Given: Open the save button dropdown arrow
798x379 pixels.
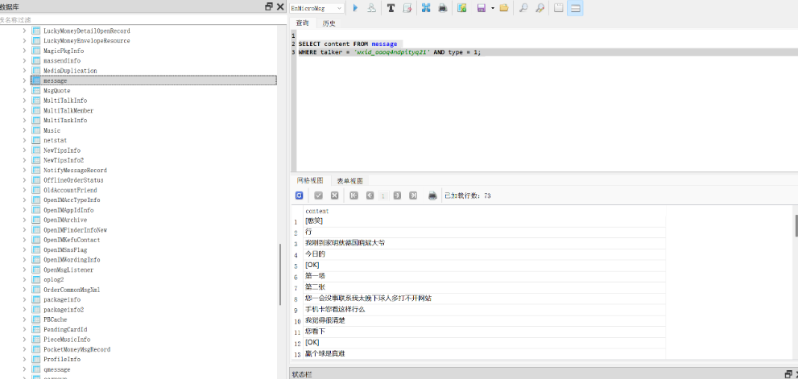Looking at the screenshot, I should tap(492, 8).
